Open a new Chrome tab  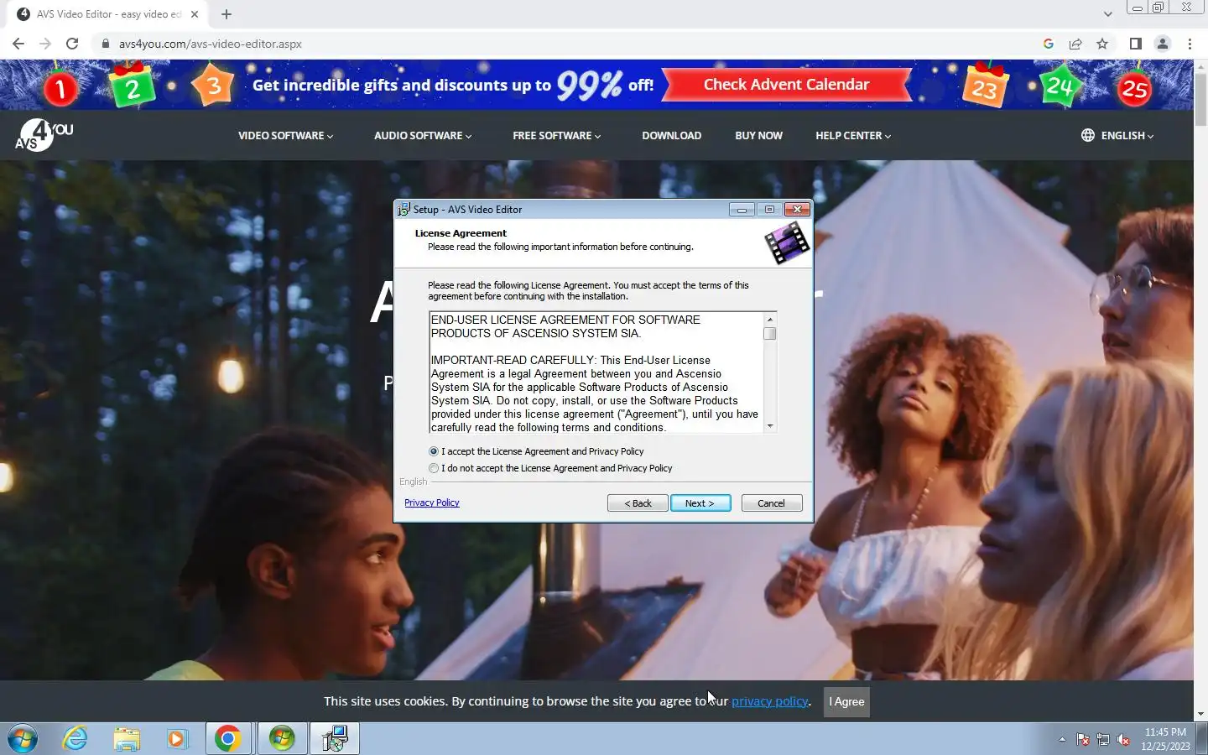point(226,14)
